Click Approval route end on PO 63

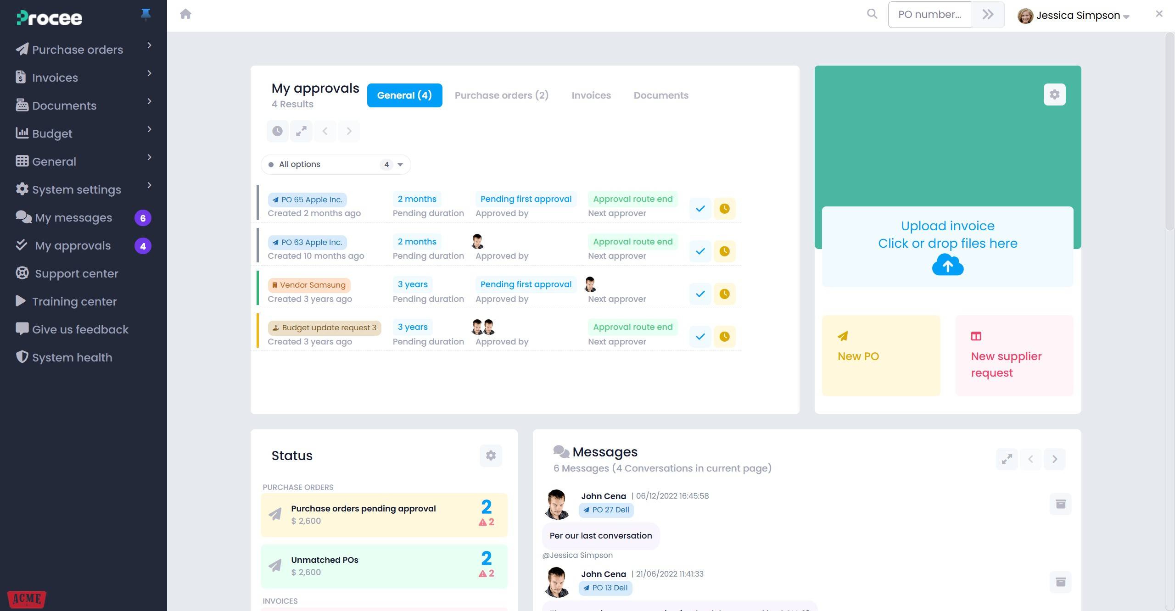click(632, 242)
